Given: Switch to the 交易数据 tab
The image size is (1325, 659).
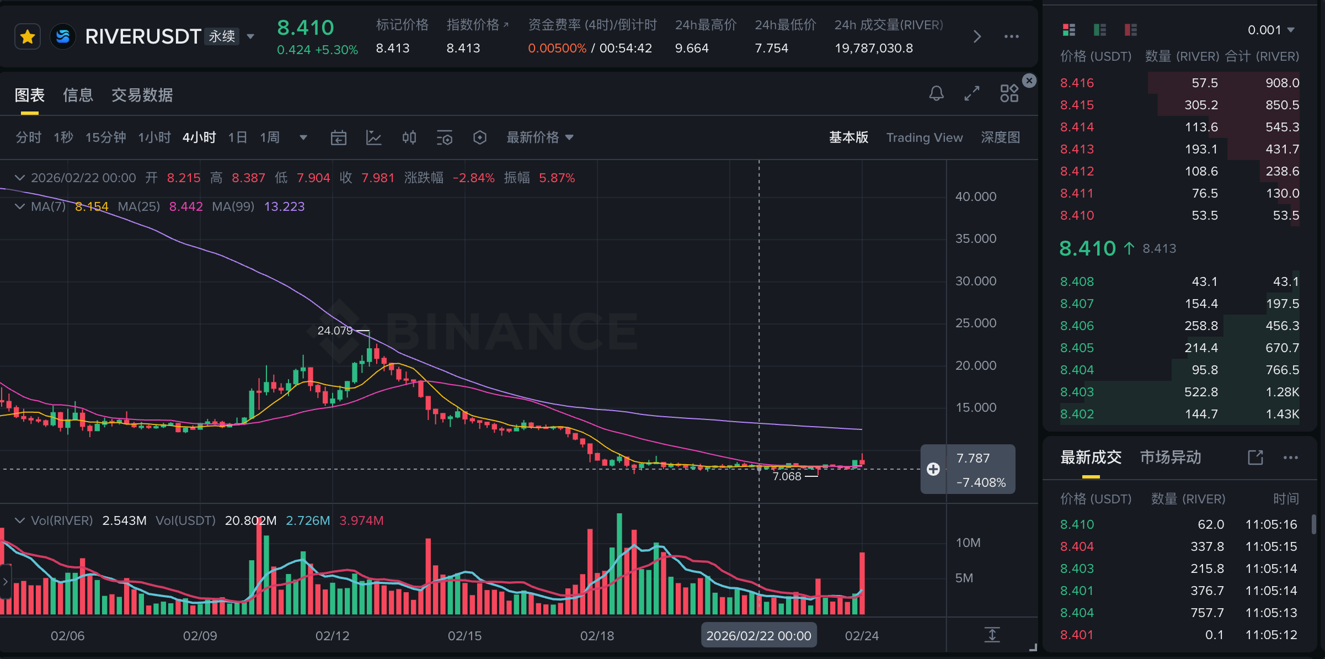Looking at the screenshot, I should pos(142,95).
